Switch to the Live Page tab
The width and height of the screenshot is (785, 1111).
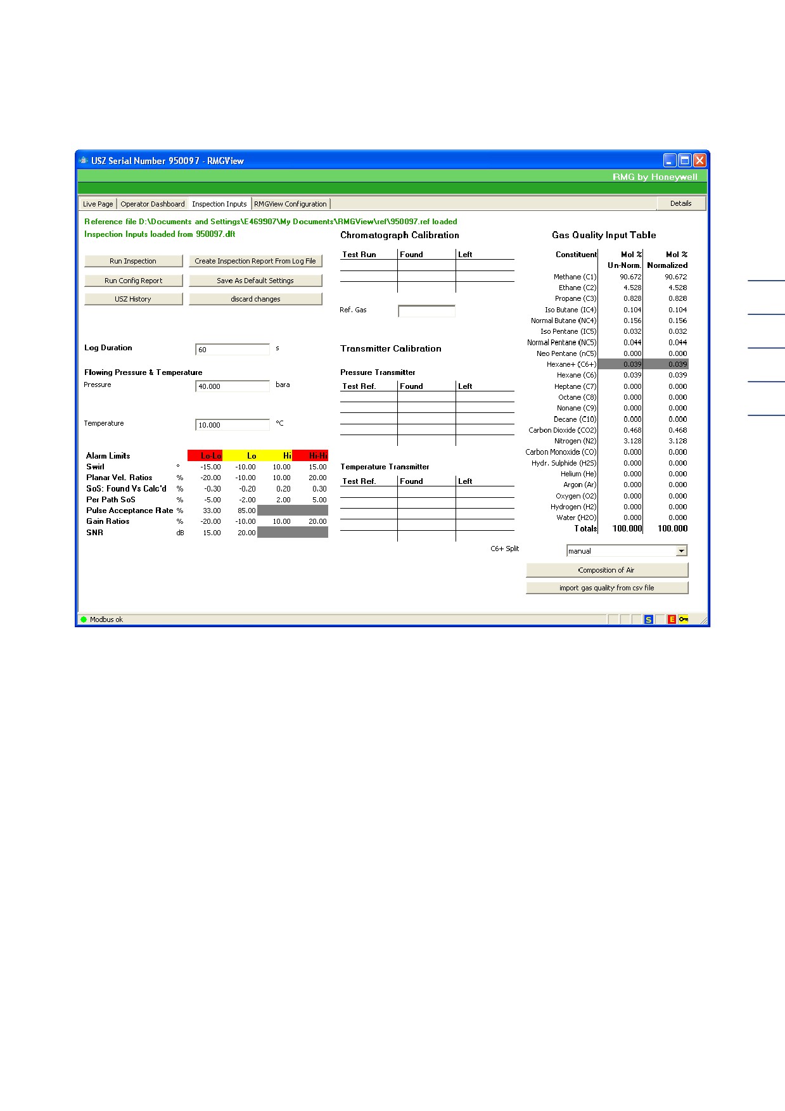click(x=98, y=204)
